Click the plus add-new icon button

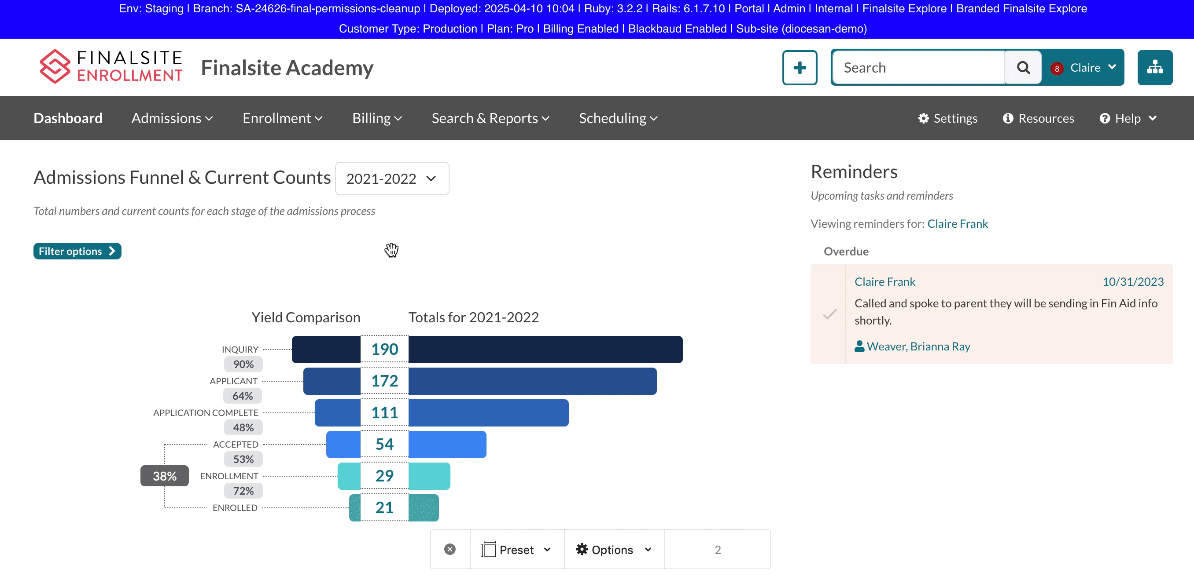[799, 68]
